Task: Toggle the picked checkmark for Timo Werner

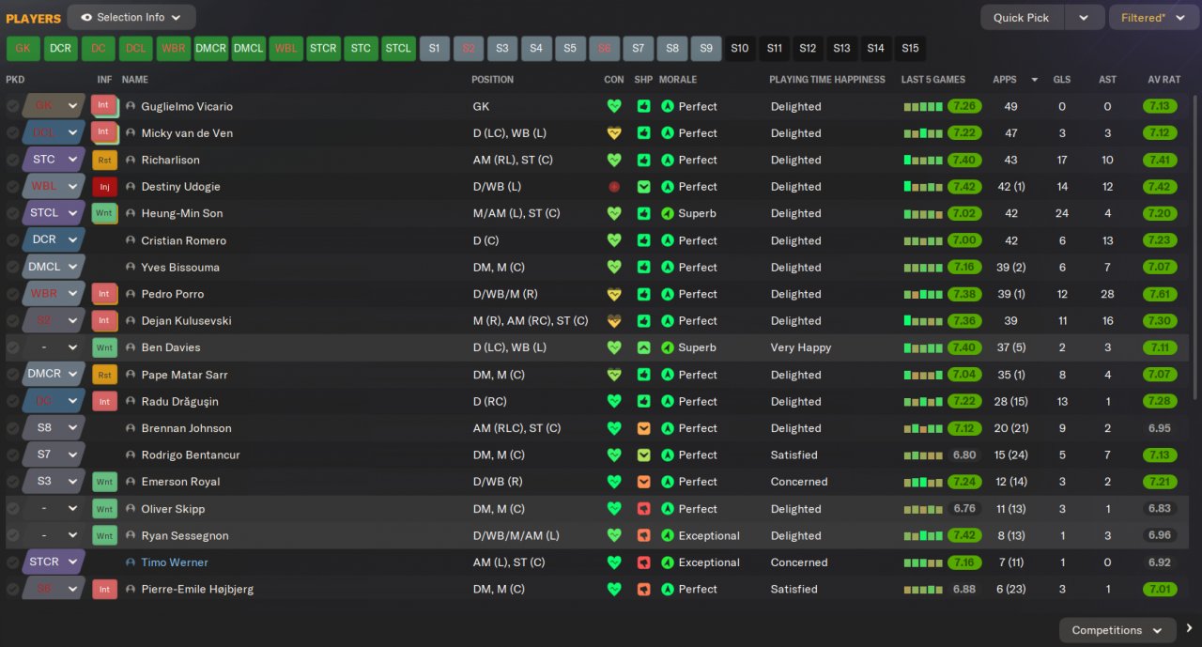Action: [12, 562]
